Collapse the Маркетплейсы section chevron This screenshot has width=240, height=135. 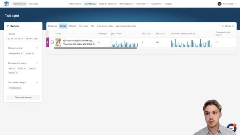(37, 48)
